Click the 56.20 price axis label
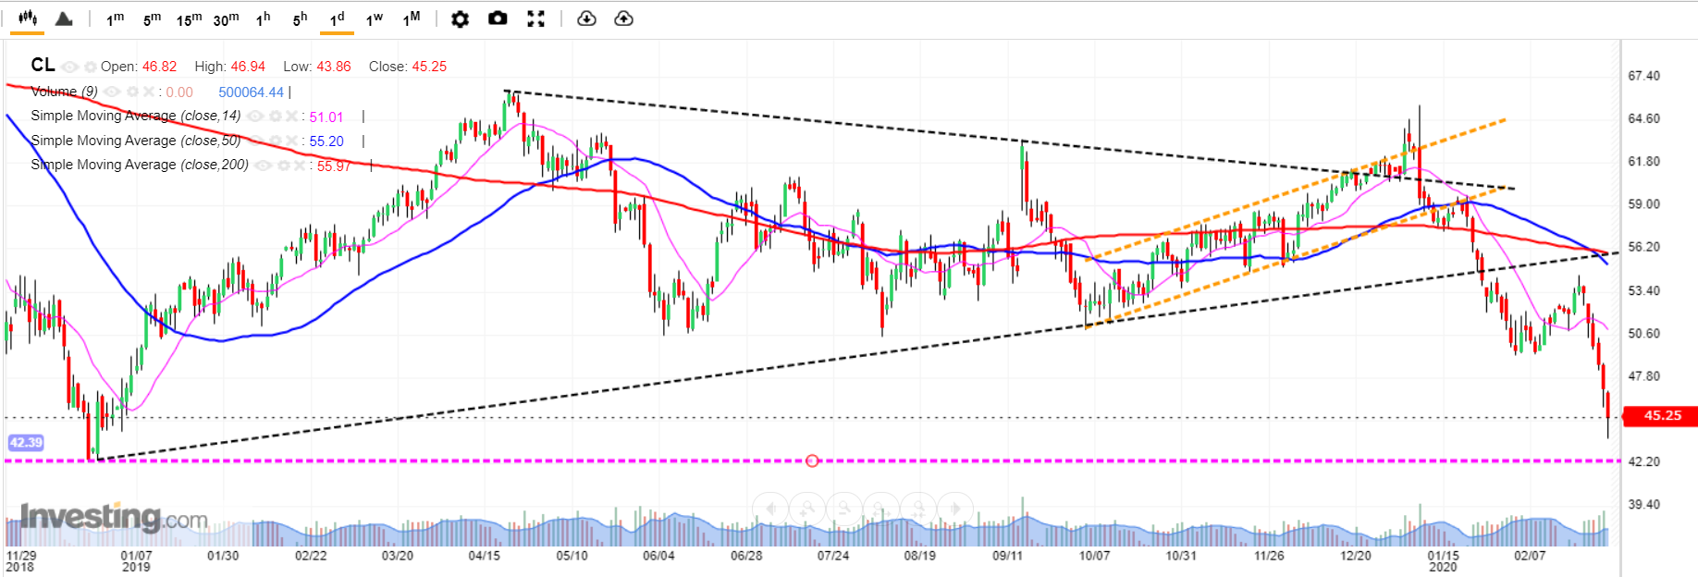1698x577 pixels. click(x=1643, y=247)
